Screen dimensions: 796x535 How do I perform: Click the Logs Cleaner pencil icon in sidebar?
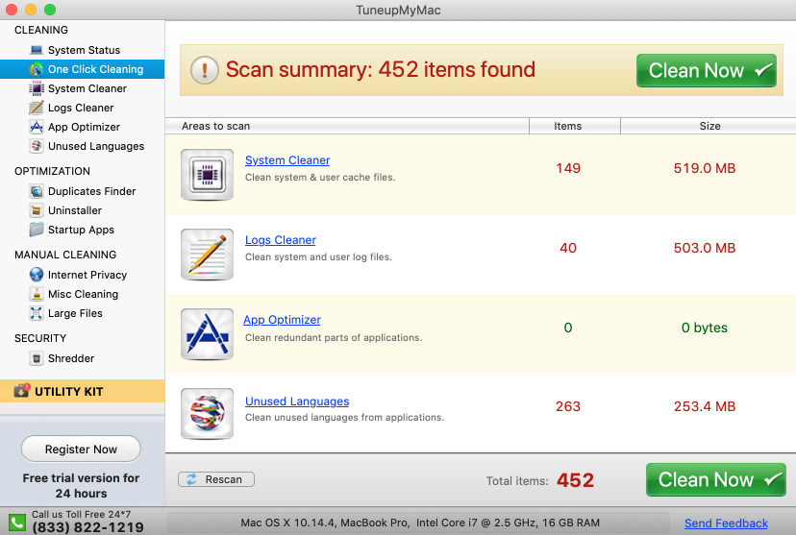[36, 108]
